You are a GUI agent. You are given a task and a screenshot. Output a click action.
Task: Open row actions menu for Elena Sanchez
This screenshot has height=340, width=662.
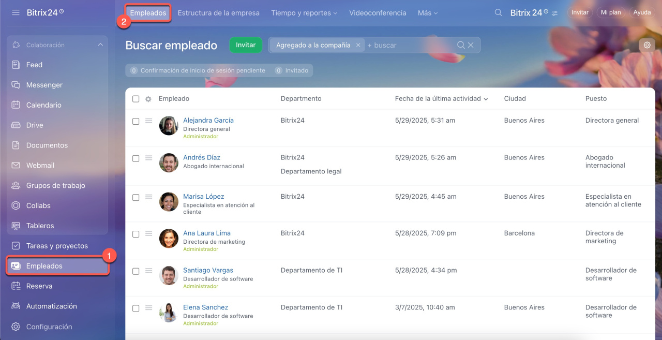coord(149,307)
